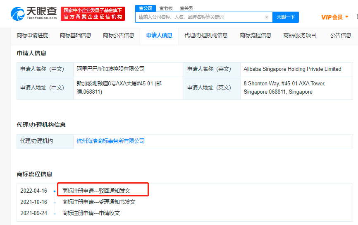
Task: Click the 申请人名称（中文）label cell
Action: pos(45,69)
